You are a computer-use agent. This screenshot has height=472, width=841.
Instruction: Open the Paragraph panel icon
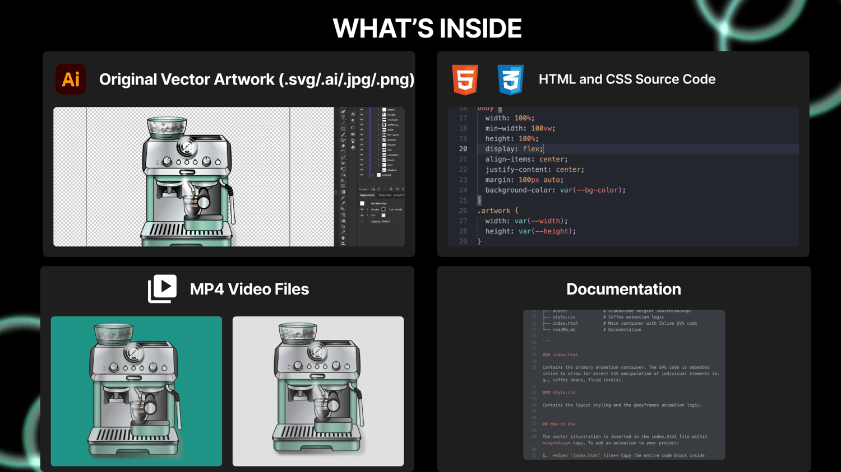coord(353,120)
